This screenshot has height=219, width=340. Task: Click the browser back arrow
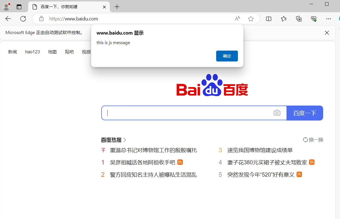(8, 19)
